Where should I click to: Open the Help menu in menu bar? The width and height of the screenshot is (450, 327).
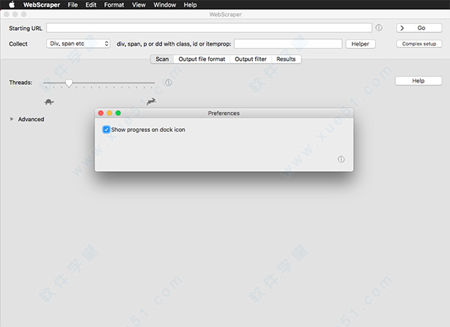[x=190, y=4]
